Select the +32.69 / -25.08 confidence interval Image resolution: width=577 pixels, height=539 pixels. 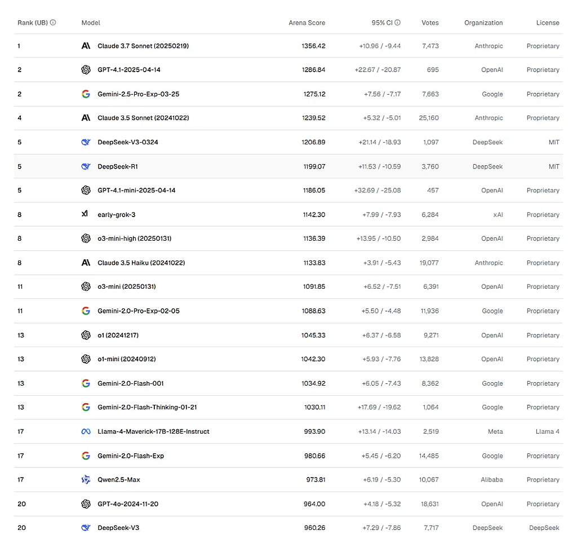pos(378,191)
